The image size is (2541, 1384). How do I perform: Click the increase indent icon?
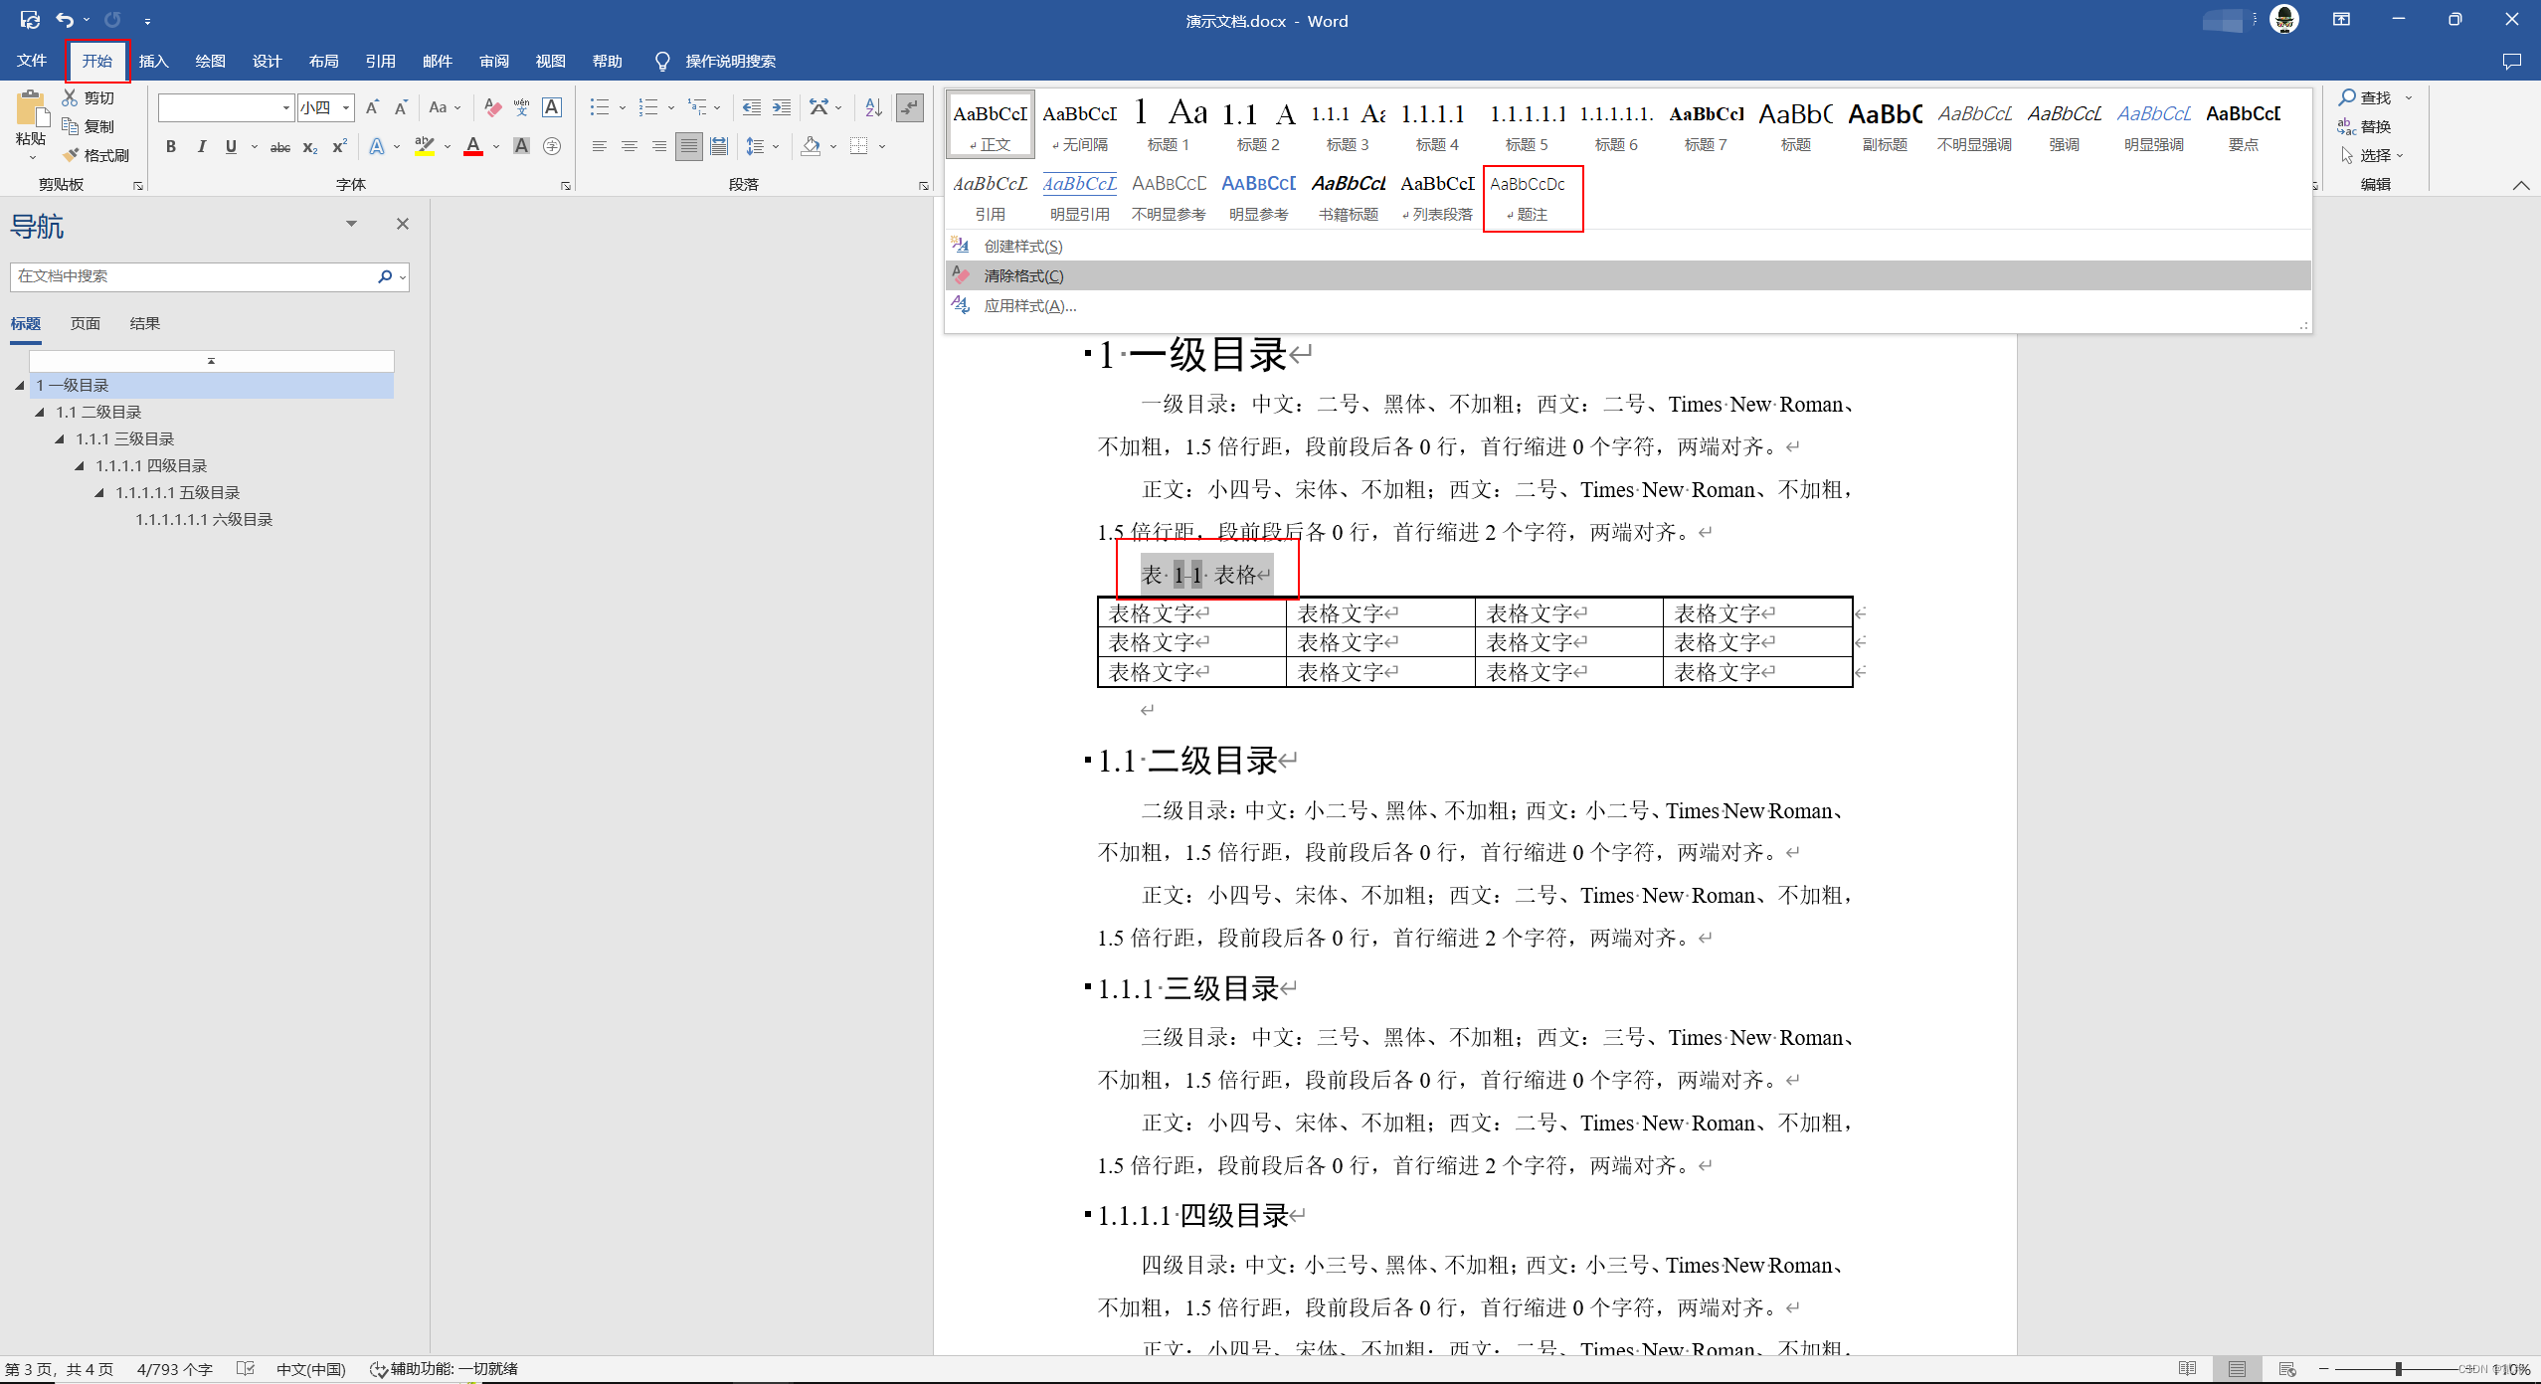click(782, 107)
